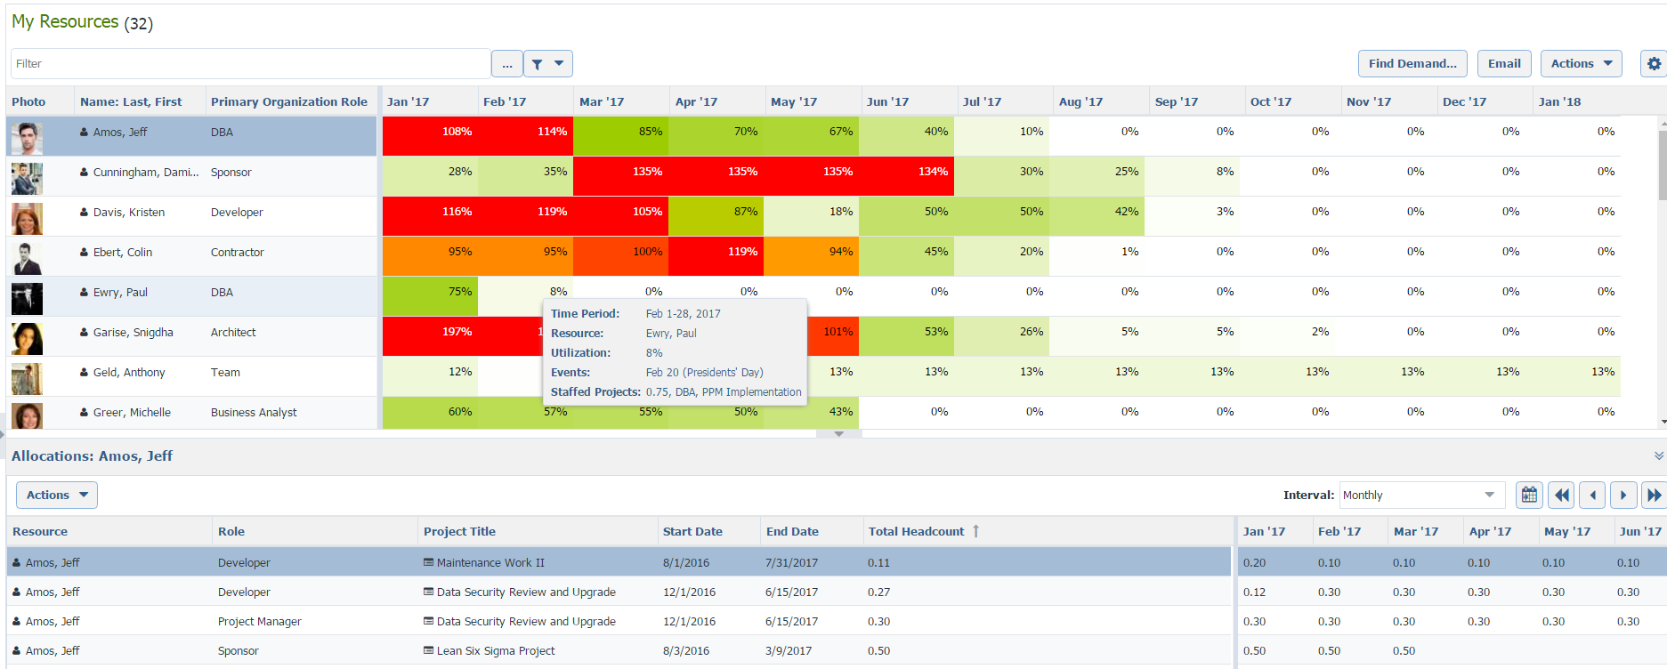The height and width of the screenshot is (669, 1667).
Task: Click the ellipsis button beside the Filter field
Action: [507, 64]
